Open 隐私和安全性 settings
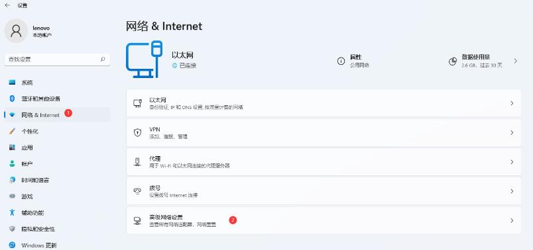533x250 pixels. (57, 229)
